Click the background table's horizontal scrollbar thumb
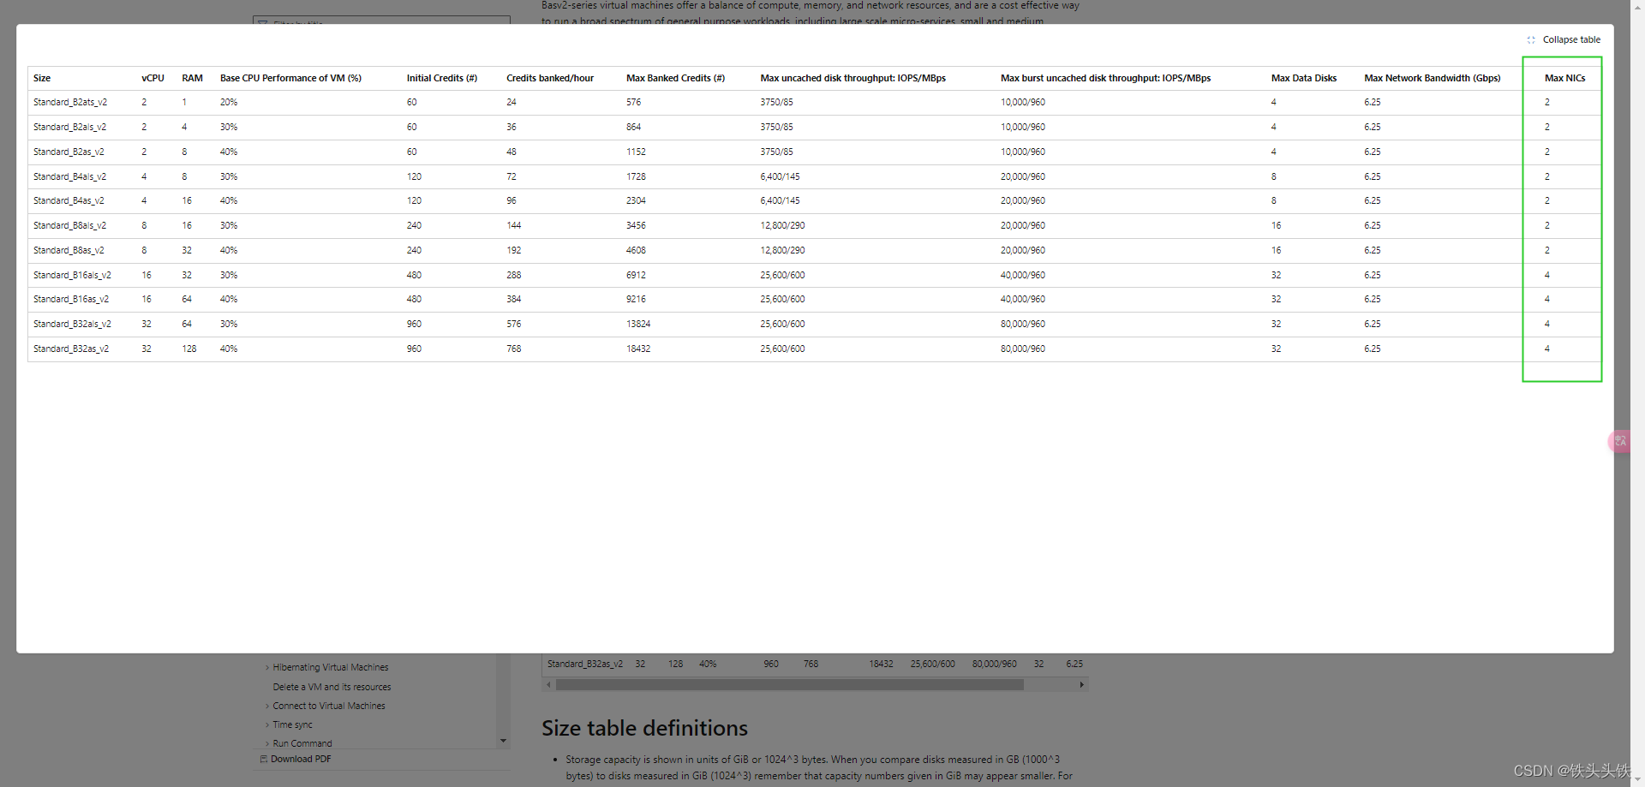1645x787 pixels. tap(789, 684)
